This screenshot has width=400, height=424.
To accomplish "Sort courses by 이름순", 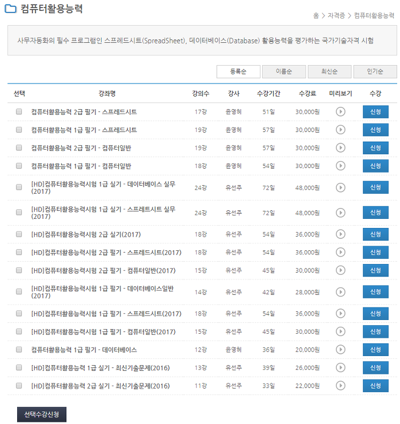I will 284,71.
